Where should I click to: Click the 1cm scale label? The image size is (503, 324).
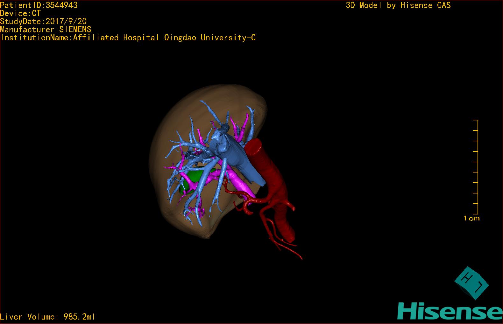(x=471, y=218)
